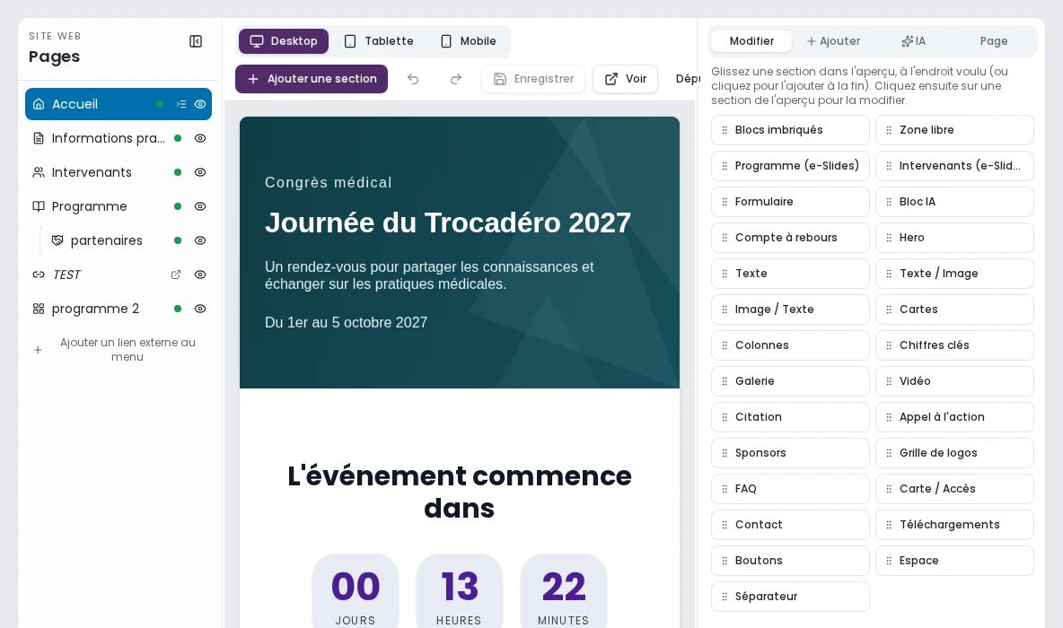Screen dimensions: 1063x628
Task: Click the green status dot for Programme
Action: tap(178, 206)
